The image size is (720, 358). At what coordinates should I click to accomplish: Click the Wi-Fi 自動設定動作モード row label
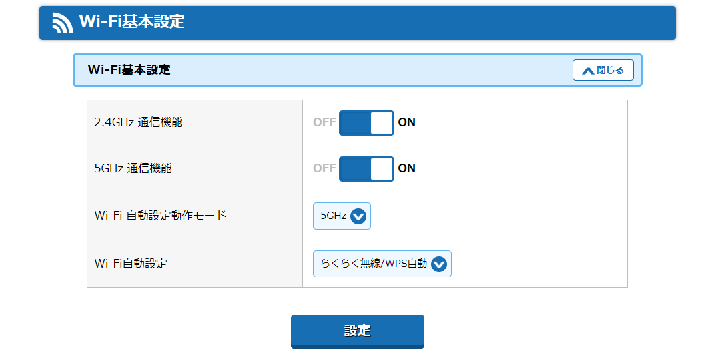click(x=161, y=215)
